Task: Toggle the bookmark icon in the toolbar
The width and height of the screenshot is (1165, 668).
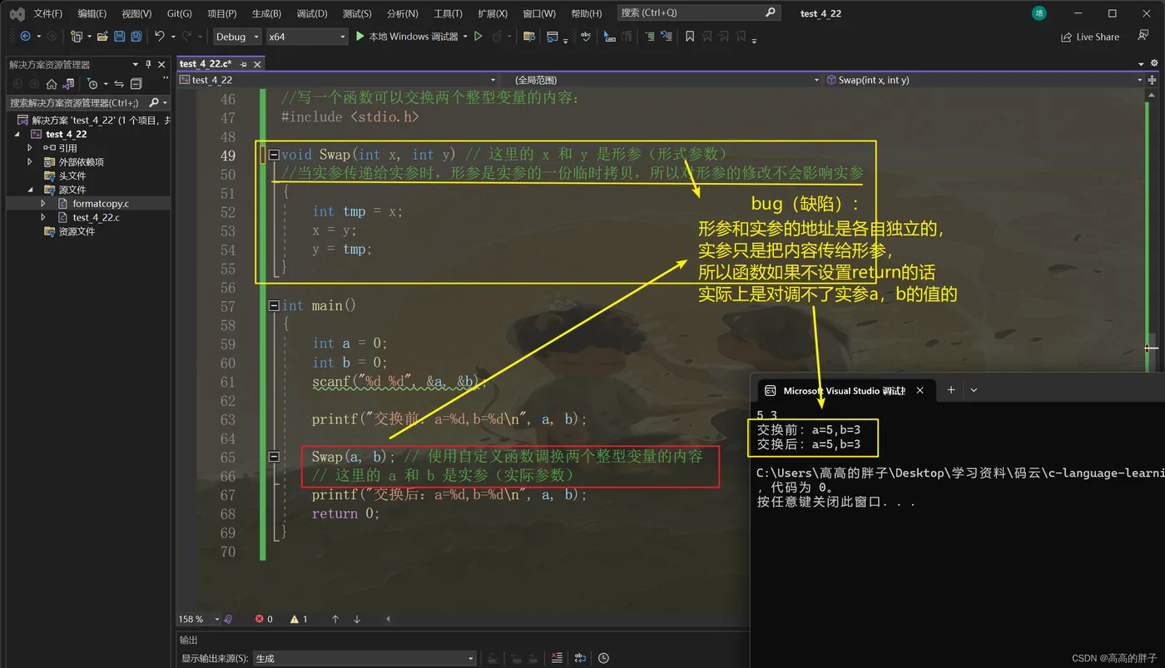Action: pyautogui.click(x=690, y=37)
